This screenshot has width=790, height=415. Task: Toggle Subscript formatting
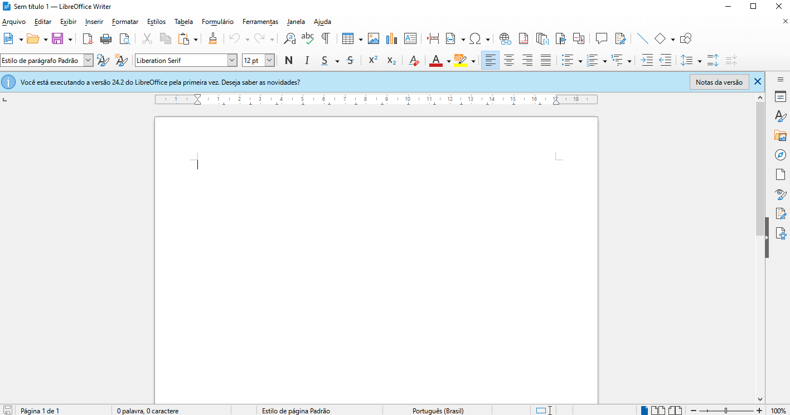(391, 60)
